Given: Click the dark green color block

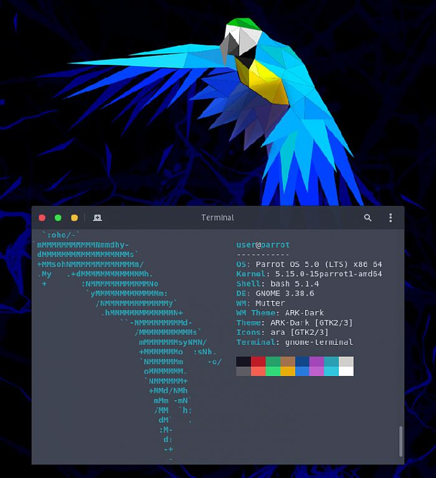Looking at the screenshot, I should point(273,362).
